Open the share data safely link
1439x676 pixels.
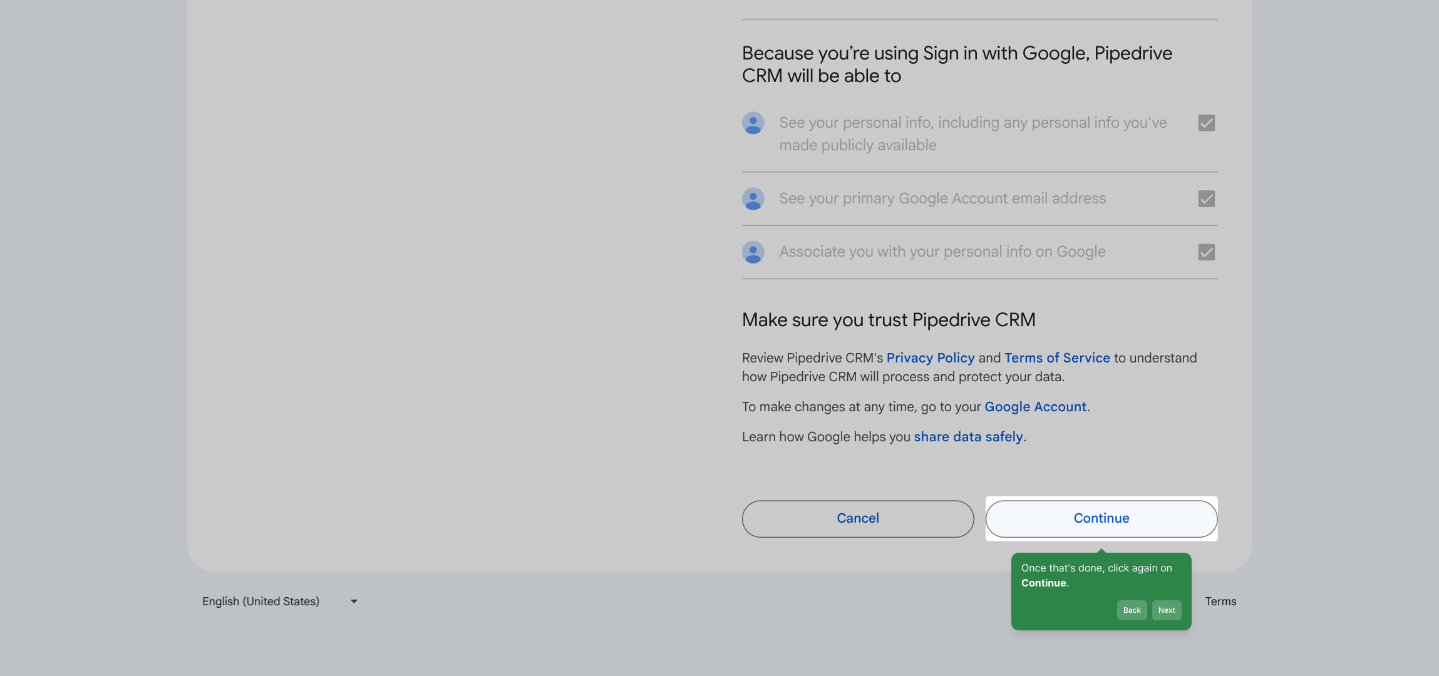[968, 437]
